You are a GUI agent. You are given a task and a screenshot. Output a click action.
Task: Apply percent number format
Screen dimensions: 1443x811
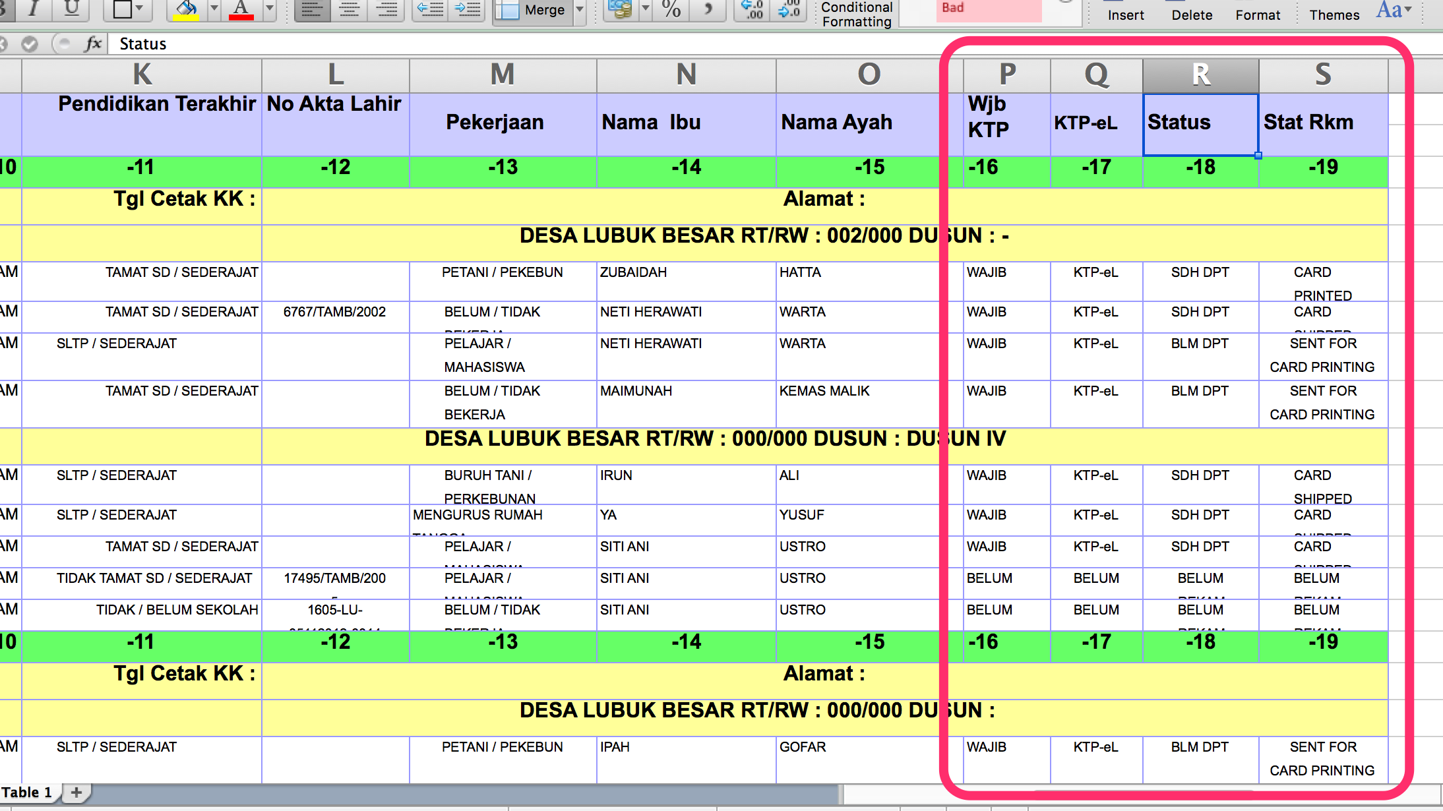coord(671,10)
